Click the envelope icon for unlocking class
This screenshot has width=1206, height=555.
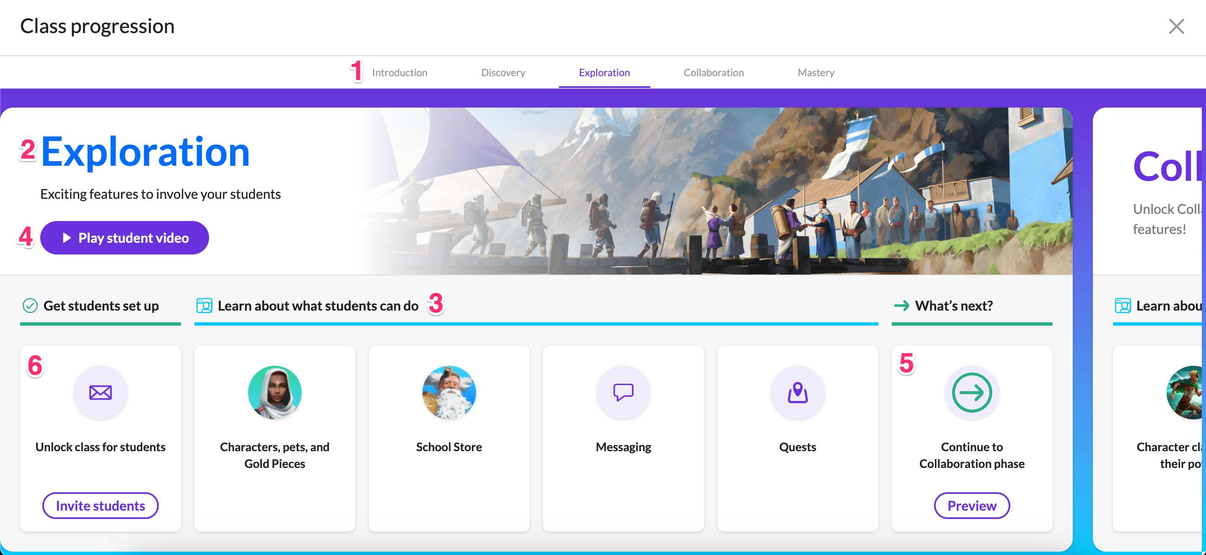(100, 392)
